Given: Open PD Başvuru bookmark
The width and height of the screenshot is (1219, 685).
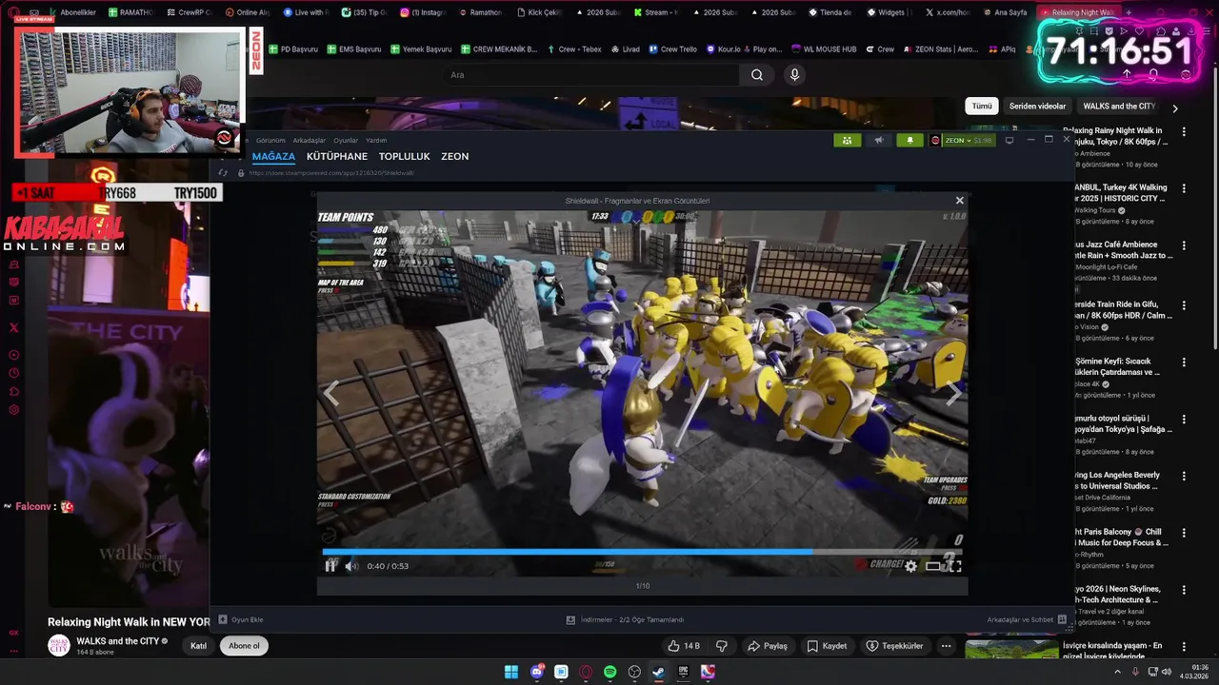Looking at the screenshot, I should pos(293,49).
